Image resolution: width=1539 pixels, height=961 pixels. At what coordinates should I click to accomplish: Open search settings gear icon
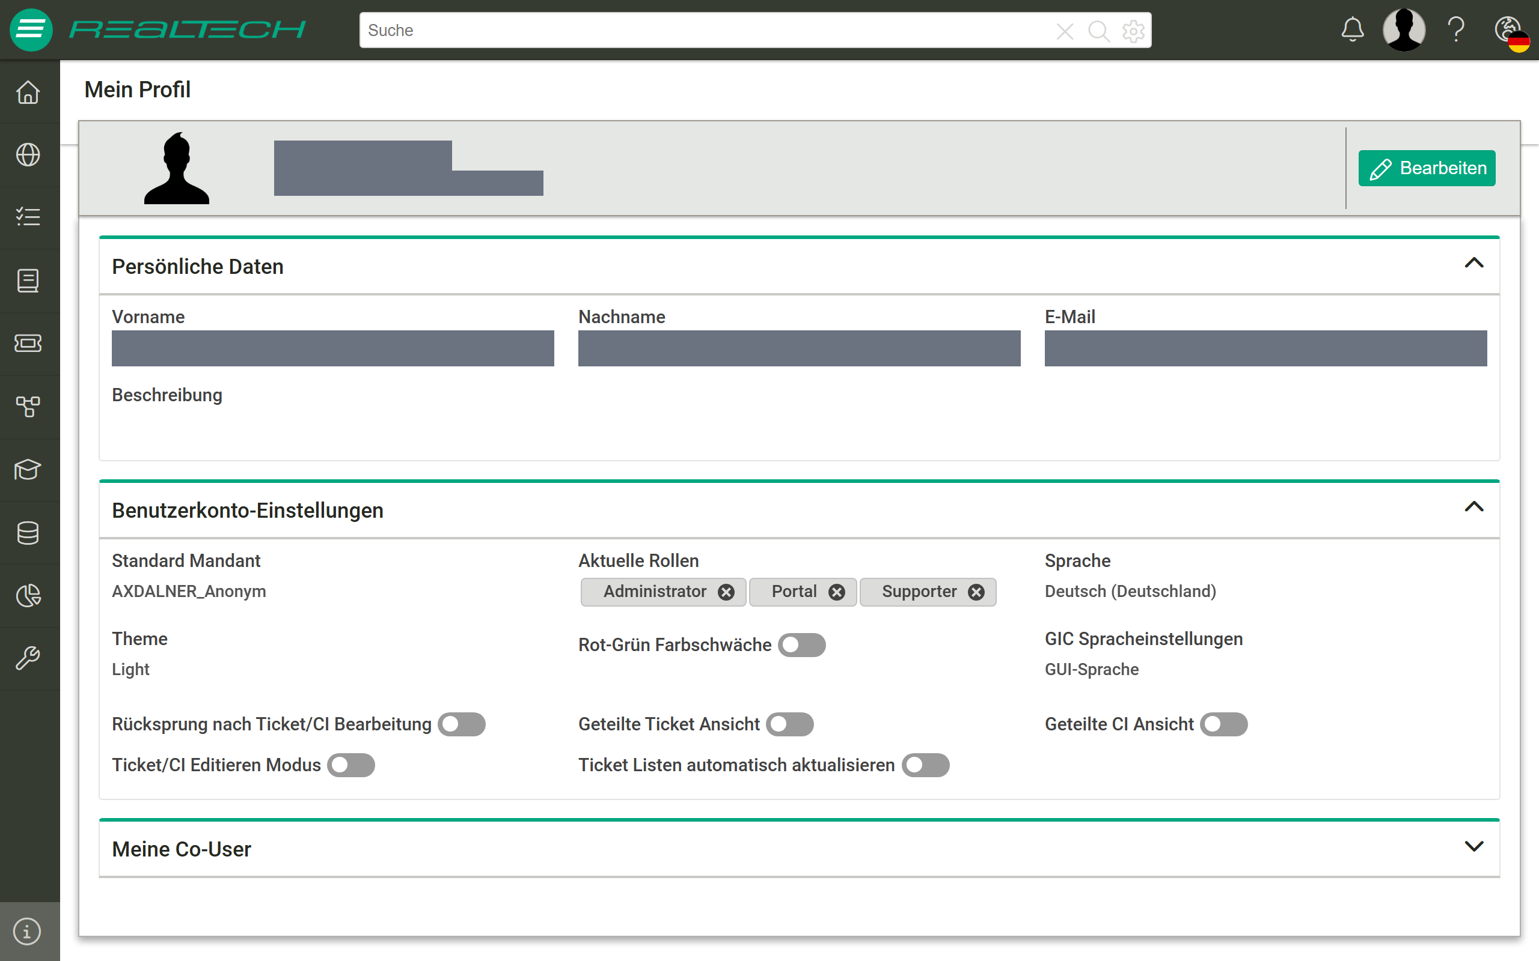tap(1133, 31)
